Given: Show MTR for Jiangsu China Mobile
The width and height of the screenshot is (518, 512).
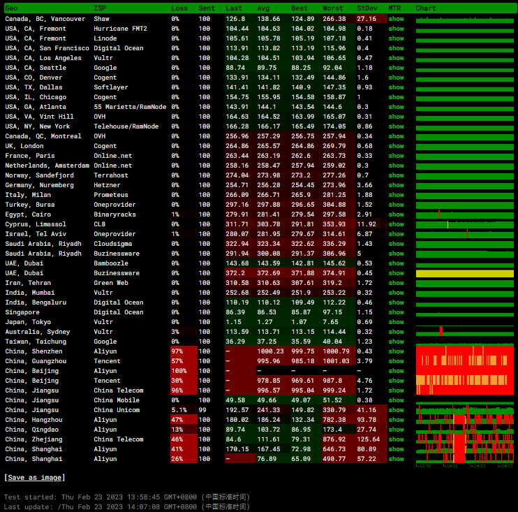Looking at the screenshot, I should (396, 400).
